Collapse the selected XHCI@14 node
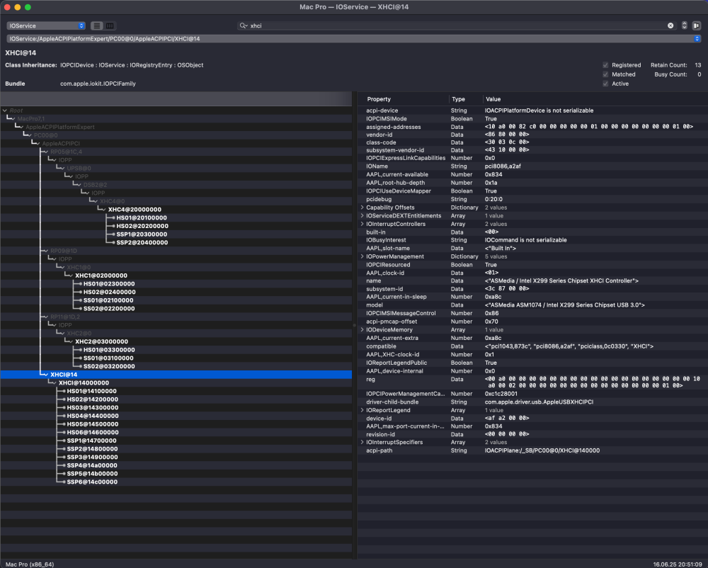 pyautogui.click(x=45, y=375)
